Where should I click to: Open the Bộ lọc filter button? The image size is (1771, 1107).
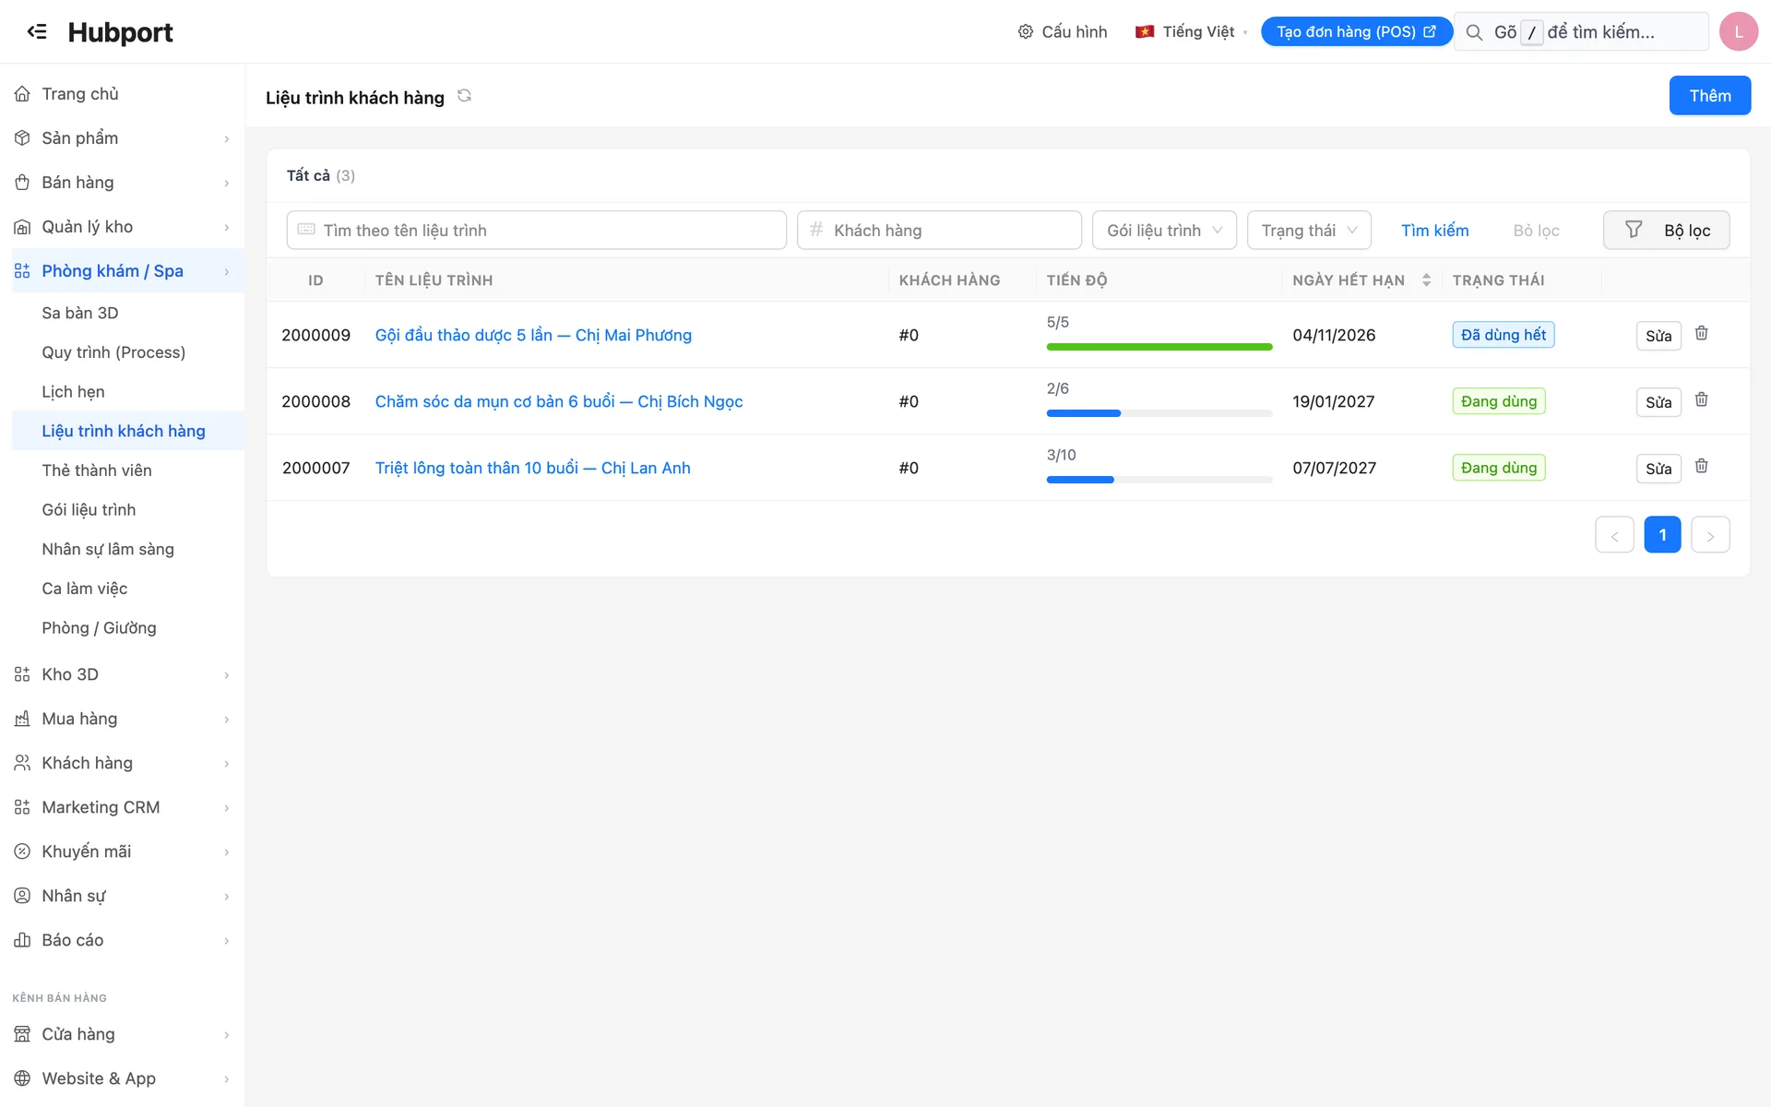[x=1666, y=231]
